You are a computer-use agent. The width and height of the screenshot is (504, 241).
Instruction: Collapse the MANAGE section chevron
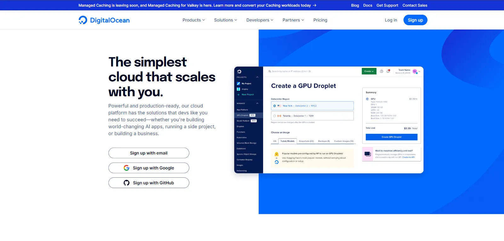[257, 103]
